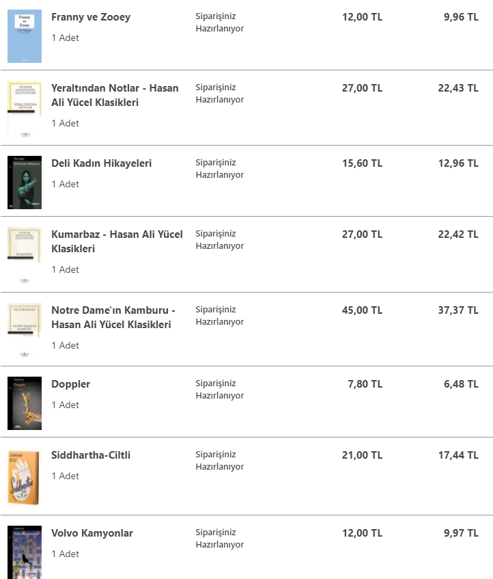Select Siparişiniz Hazırlanıyor status for Siddhartha-Ciltli
Viewport: 493px width, 579px height.
point(220,461)
